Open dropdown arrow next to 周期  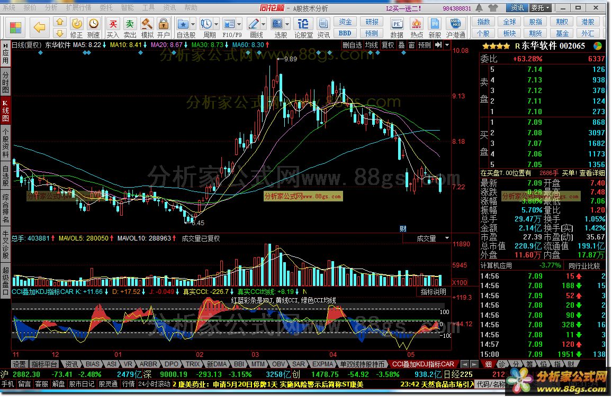(x=216, y=24)
